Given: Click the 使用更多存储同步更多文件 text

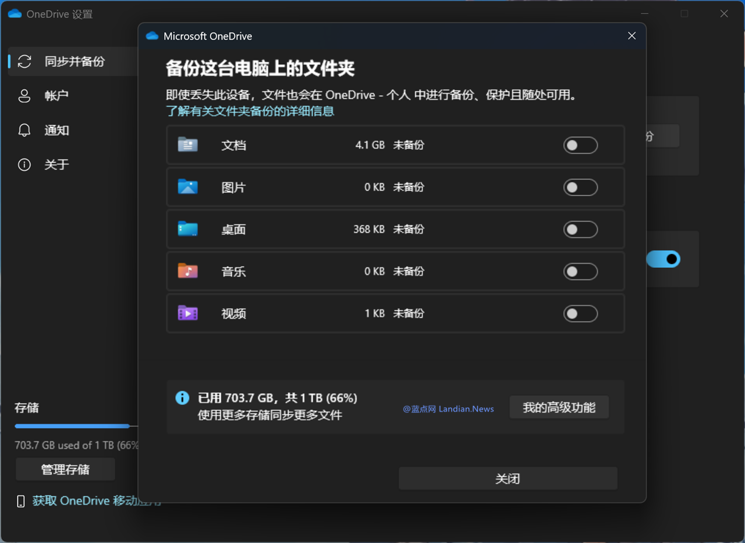Looking at the screenshot, I should click(x=270, y=415).
